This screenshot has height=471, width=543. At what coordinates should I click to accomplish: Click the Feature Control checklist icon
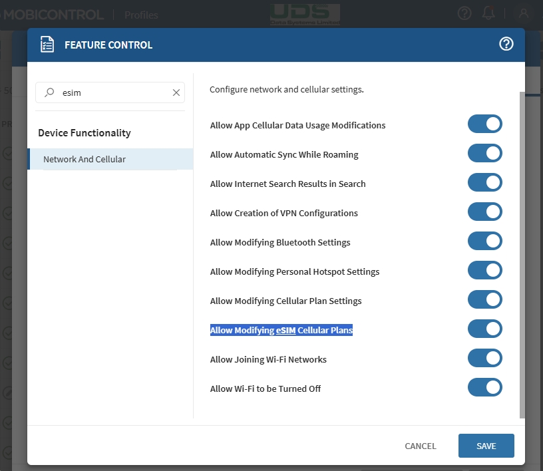tap(47, 45)
